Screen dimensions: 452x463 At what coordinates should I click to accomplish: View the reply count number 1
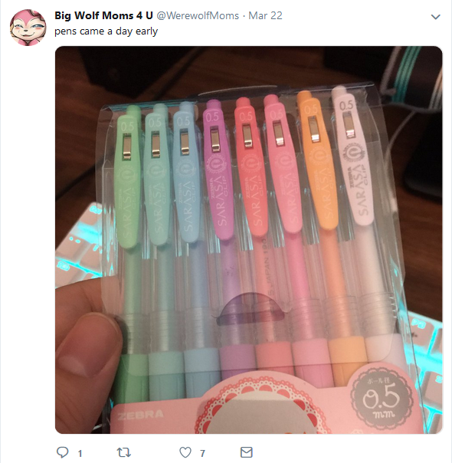pos(80,453)
